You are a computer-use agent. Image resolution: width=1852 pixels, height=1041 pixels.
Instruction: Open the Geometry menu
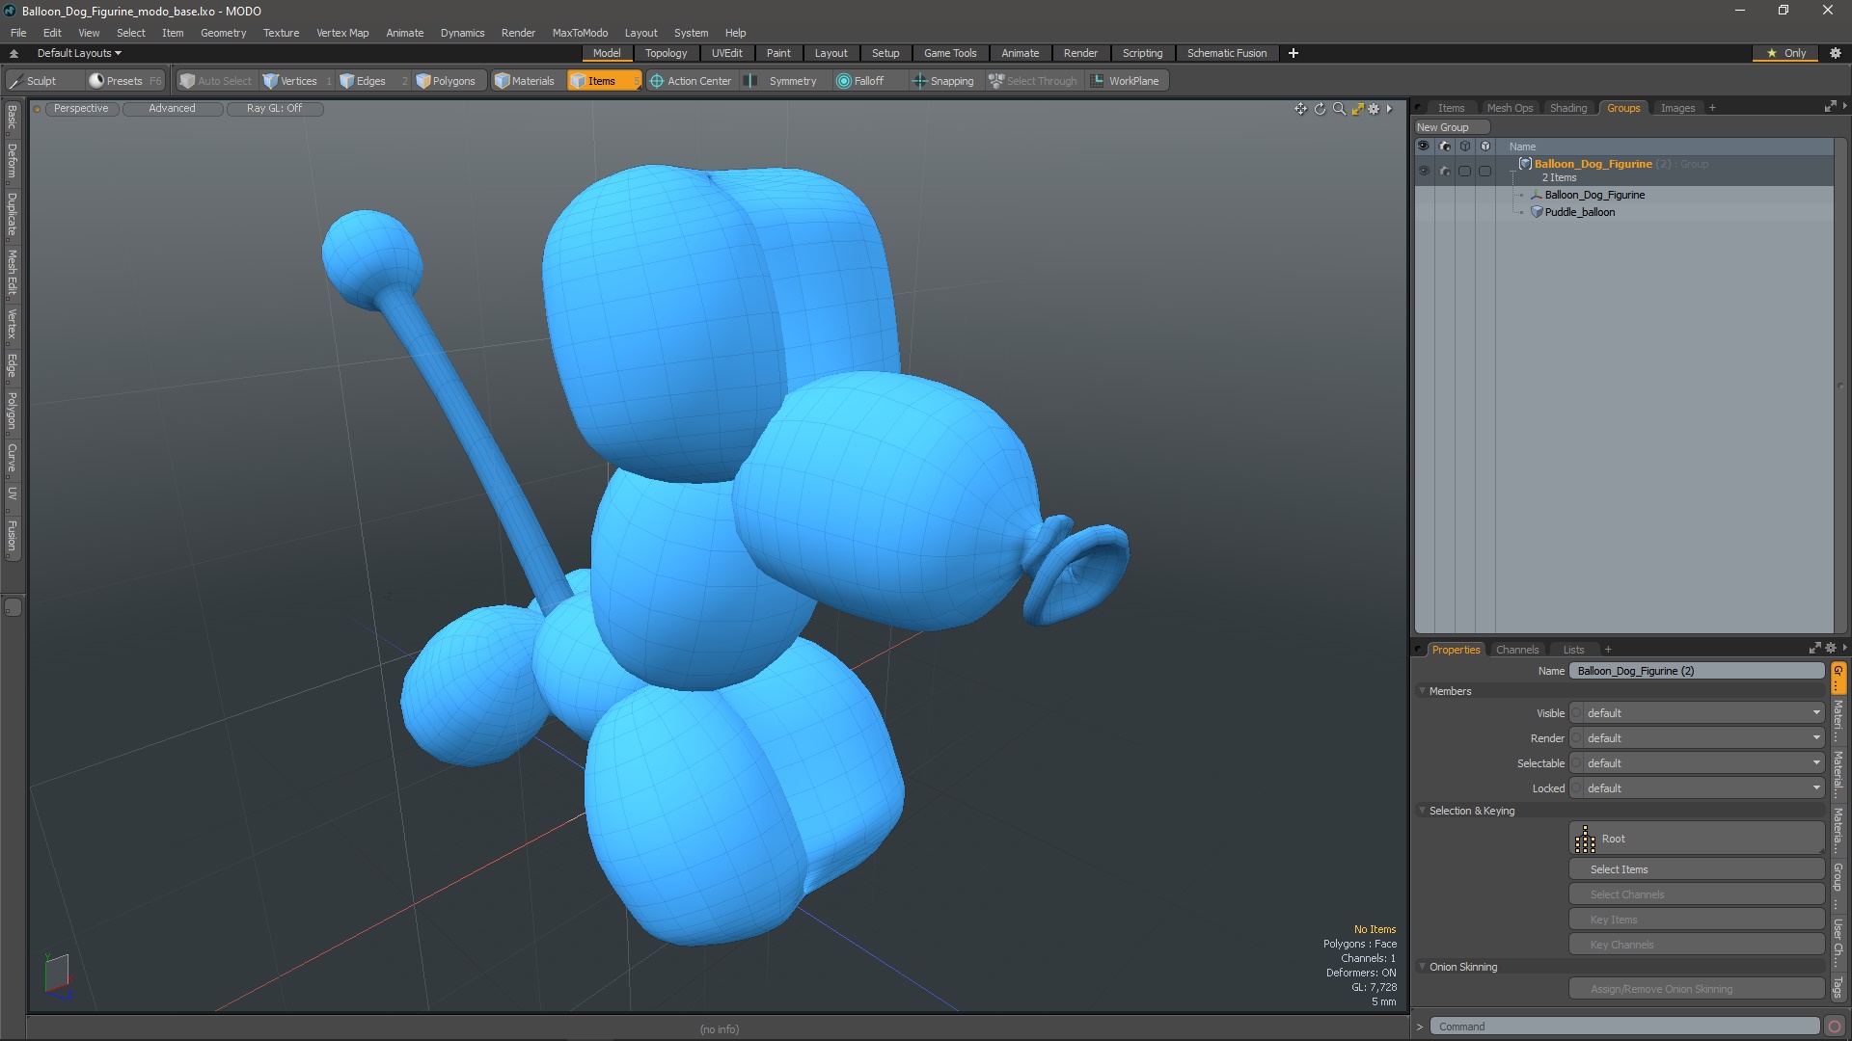[223, 33]
